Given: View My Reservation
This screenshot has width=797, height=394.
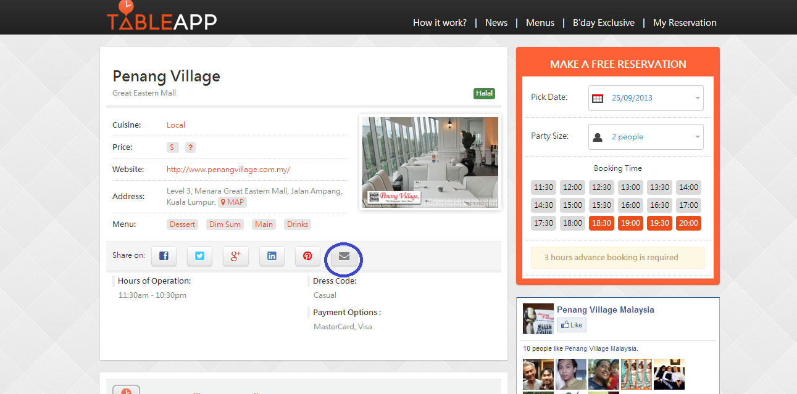Looking at the screenshot, I should 685,23.
